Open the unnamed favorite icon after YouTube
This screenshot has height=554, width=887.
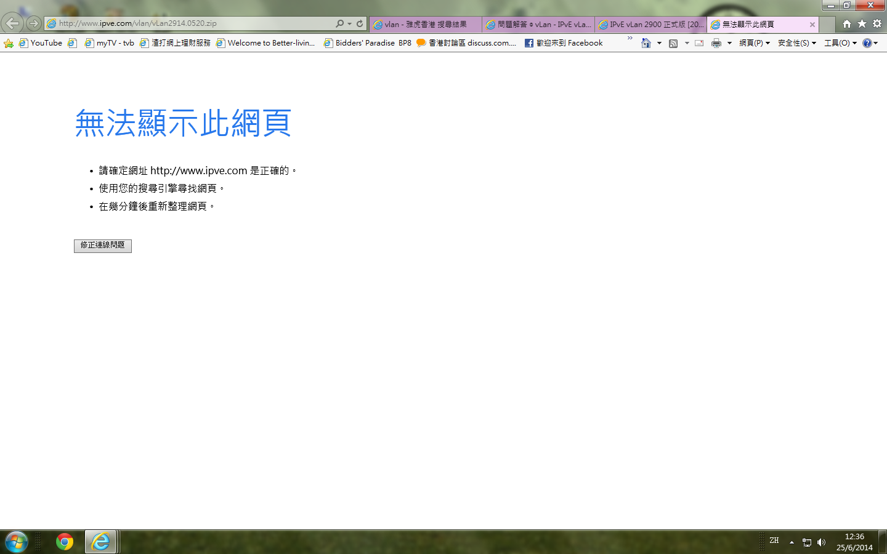click(72, 43)
